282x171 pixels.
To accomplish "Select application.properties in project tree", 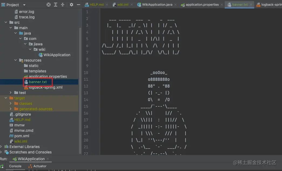I will click(x=48, y=76).
